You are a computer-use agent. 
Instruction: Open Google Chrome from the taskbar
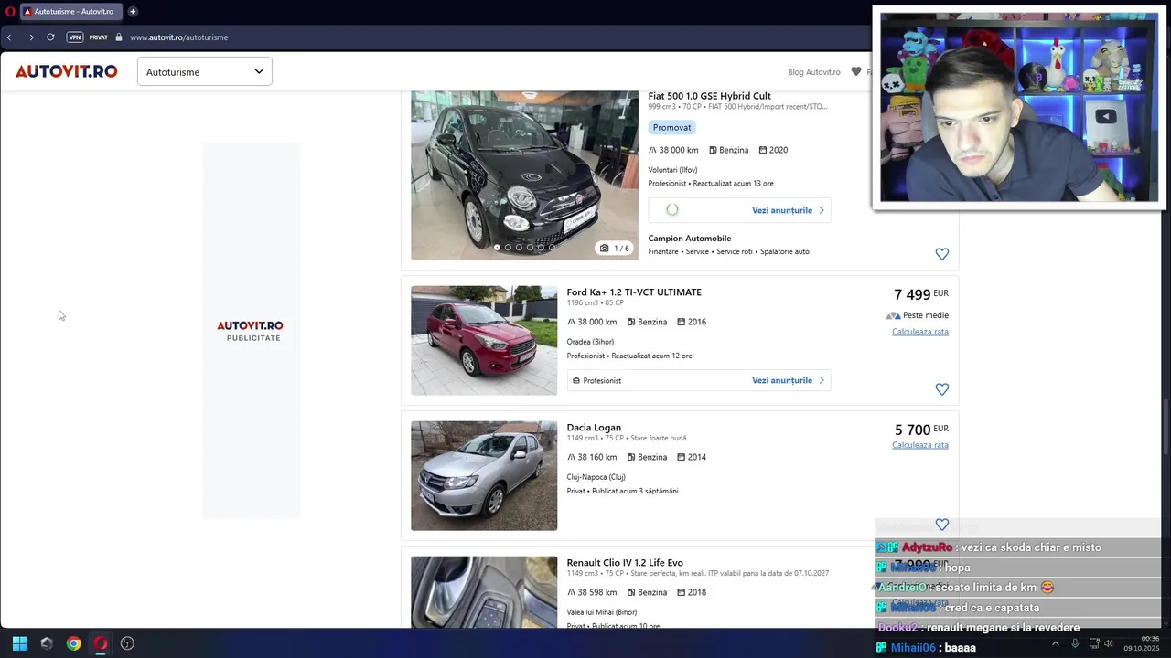73,643
